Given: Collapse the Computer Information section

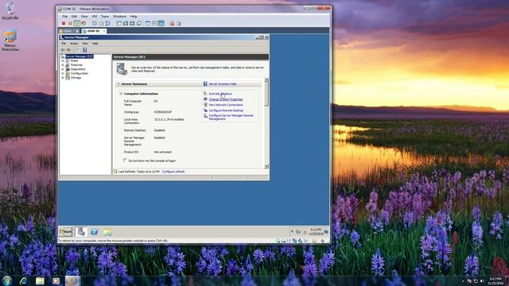Looking at the screenshot, I should tap(121, 94).
